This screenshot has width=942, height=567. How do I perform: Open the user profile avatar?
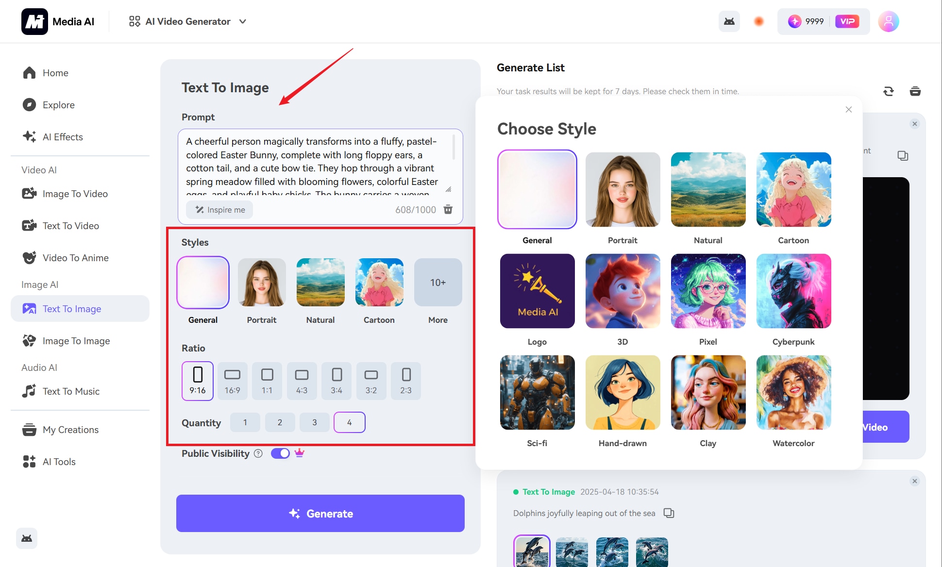click(x=888, y=21)
